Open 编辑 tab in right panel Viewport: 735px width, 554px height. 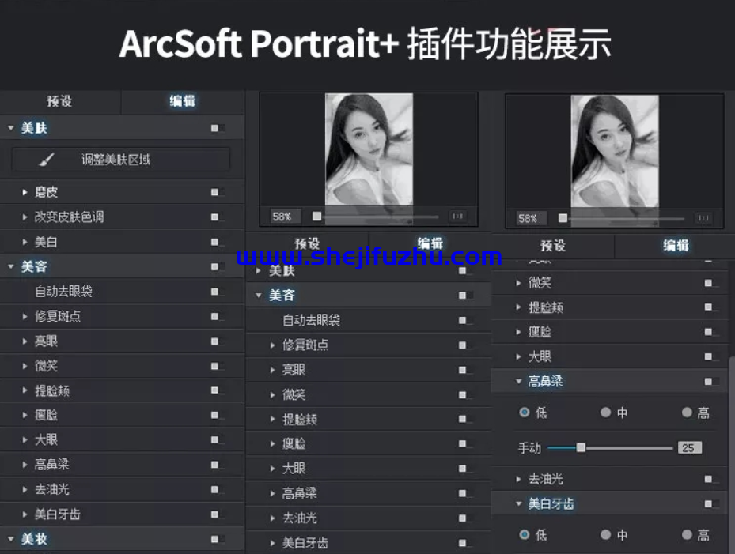click(676, 246)
